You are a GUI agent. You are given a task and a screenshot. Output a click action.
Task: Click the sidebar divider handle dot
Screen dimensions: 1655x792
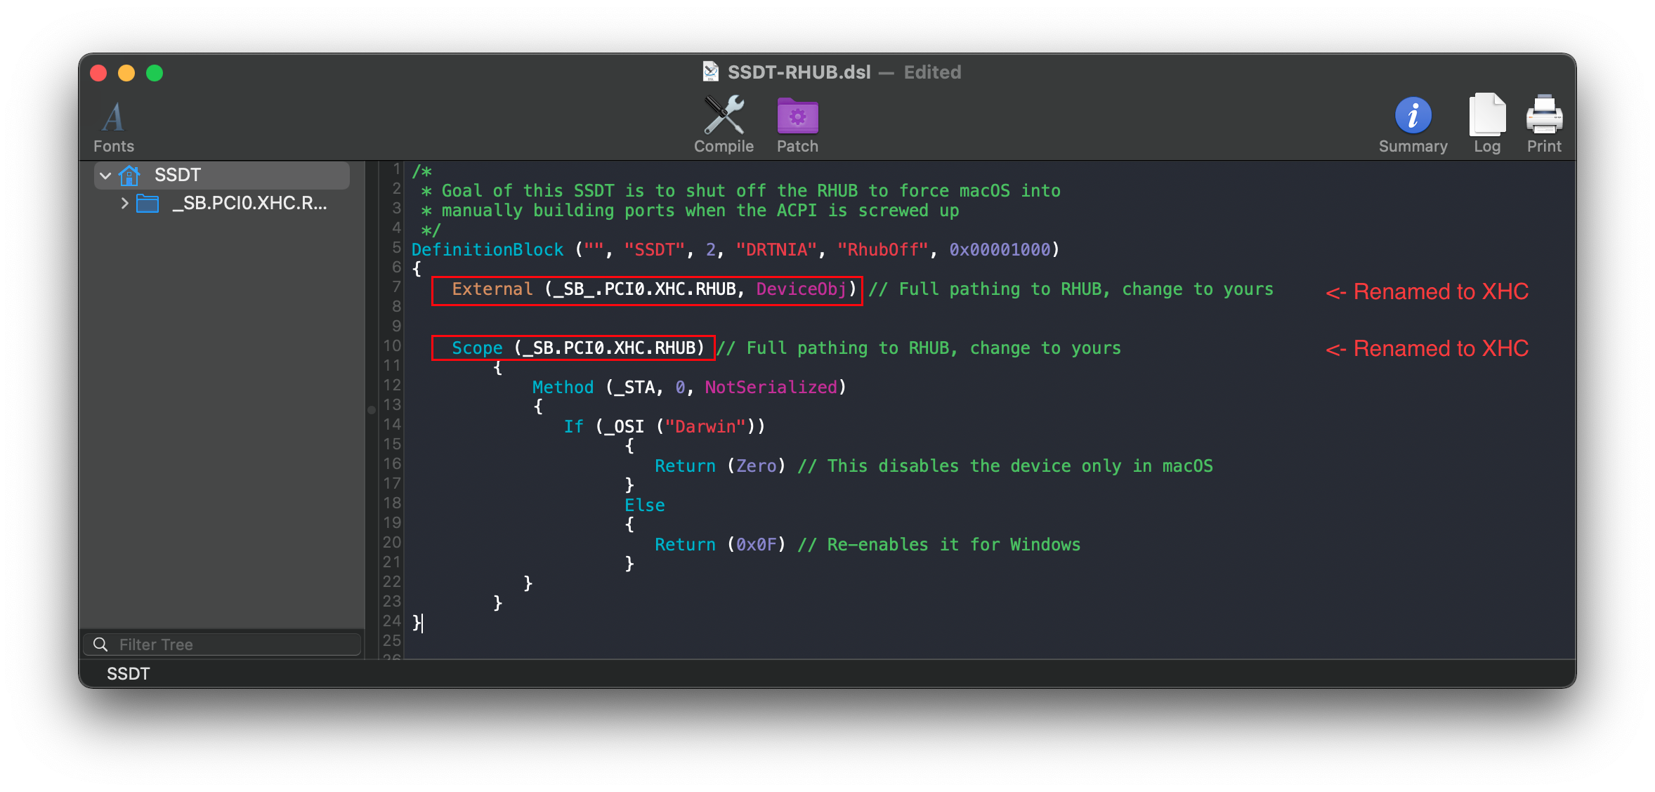click(x=371, y=410)
